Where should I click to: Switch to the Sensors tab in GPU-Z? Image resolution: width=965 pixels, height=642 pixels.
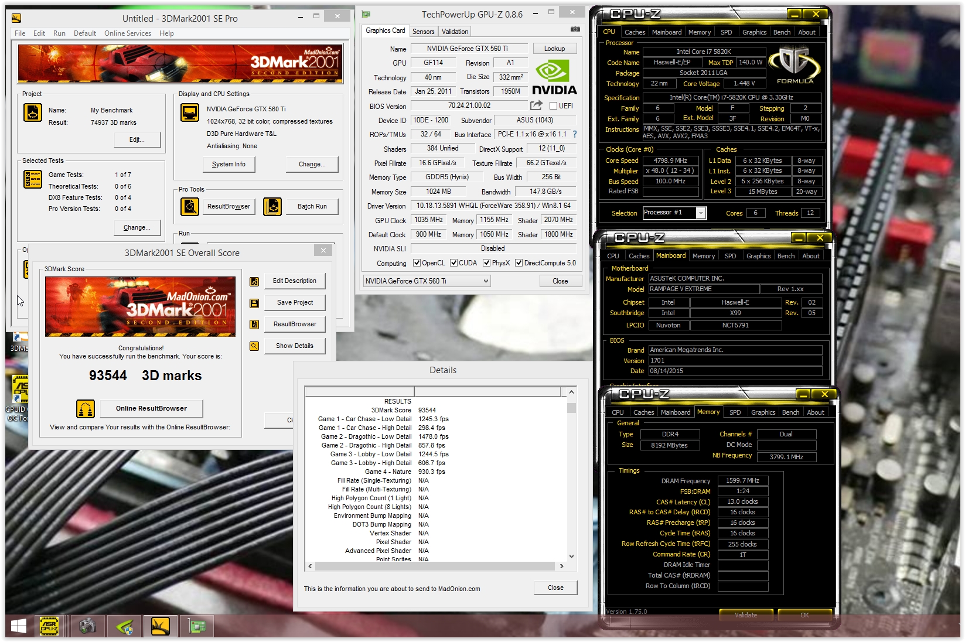(423, 32)
